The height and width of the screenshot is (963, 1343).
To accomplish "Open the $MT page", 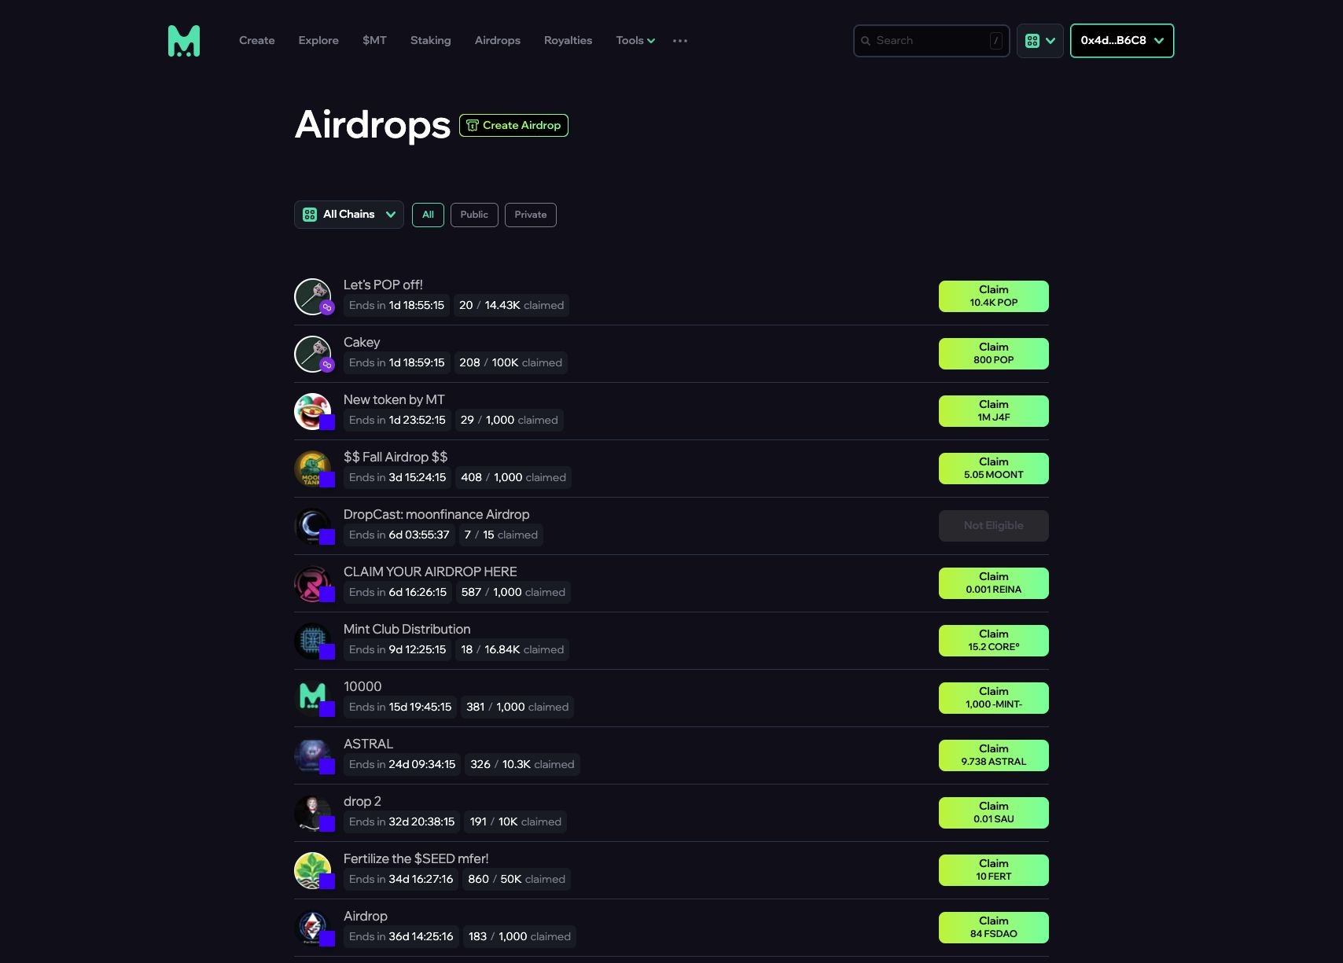I will [x=374, y=41].
